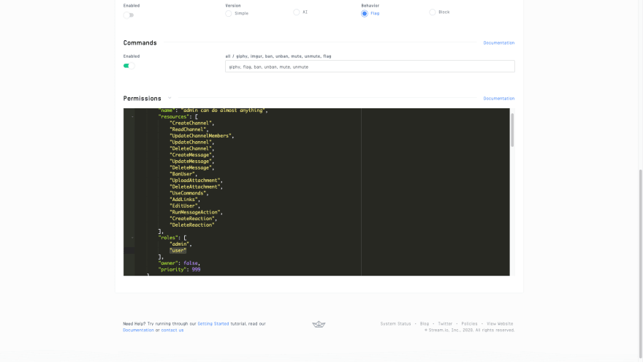Viewport: 643px width, 362px height.
Task: Click the "CreateChannel" resource line
Action: 192,123
